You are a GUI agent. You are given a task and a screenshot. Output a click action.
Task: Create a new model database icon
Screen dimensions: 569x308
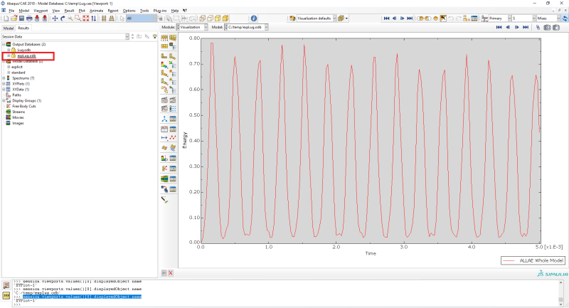click(6, 18)
